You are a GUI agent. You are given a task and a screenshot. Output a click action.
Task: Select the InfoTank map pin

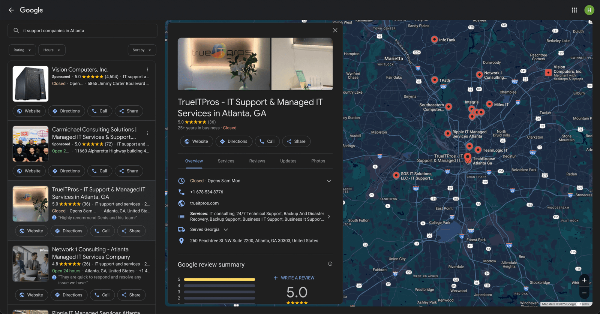click(434, 39)
